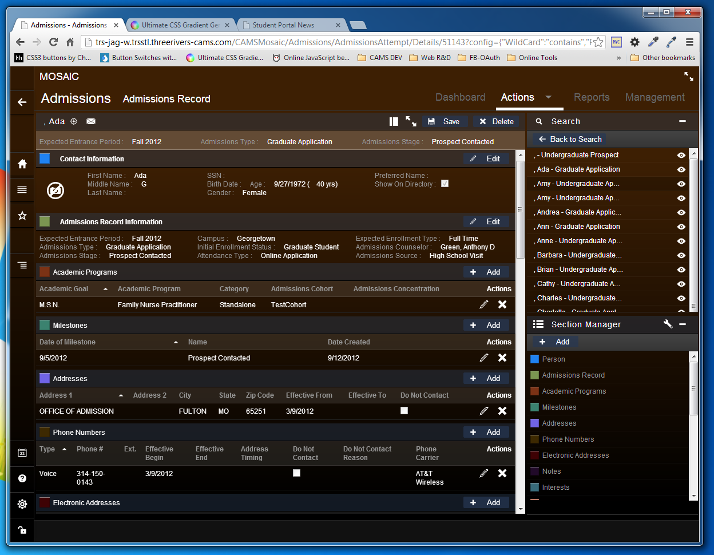Switch to the Dashboard tab
Image resolution: width=714 pixels, height=555 pixels.
(x=460, y=97)
